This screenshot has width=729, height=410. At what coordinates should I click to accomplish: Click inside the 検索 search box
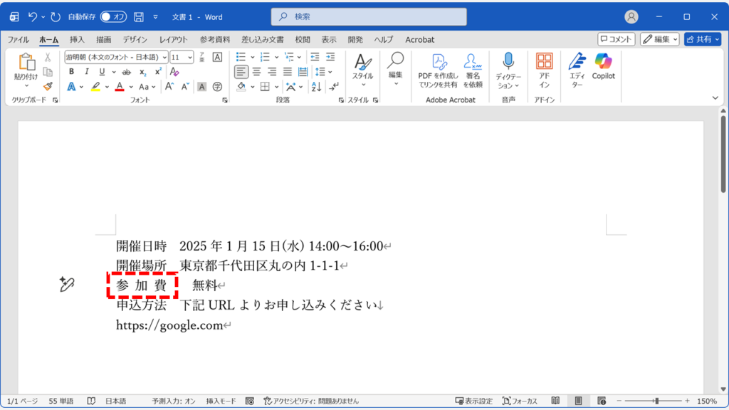click(368, 14)
